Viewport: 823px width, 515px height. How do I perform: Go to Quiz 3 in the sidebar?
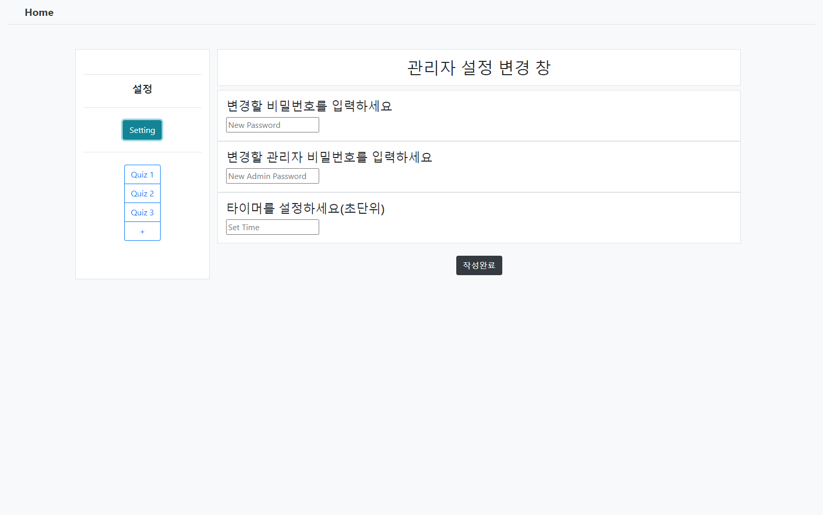coord(142,212)
